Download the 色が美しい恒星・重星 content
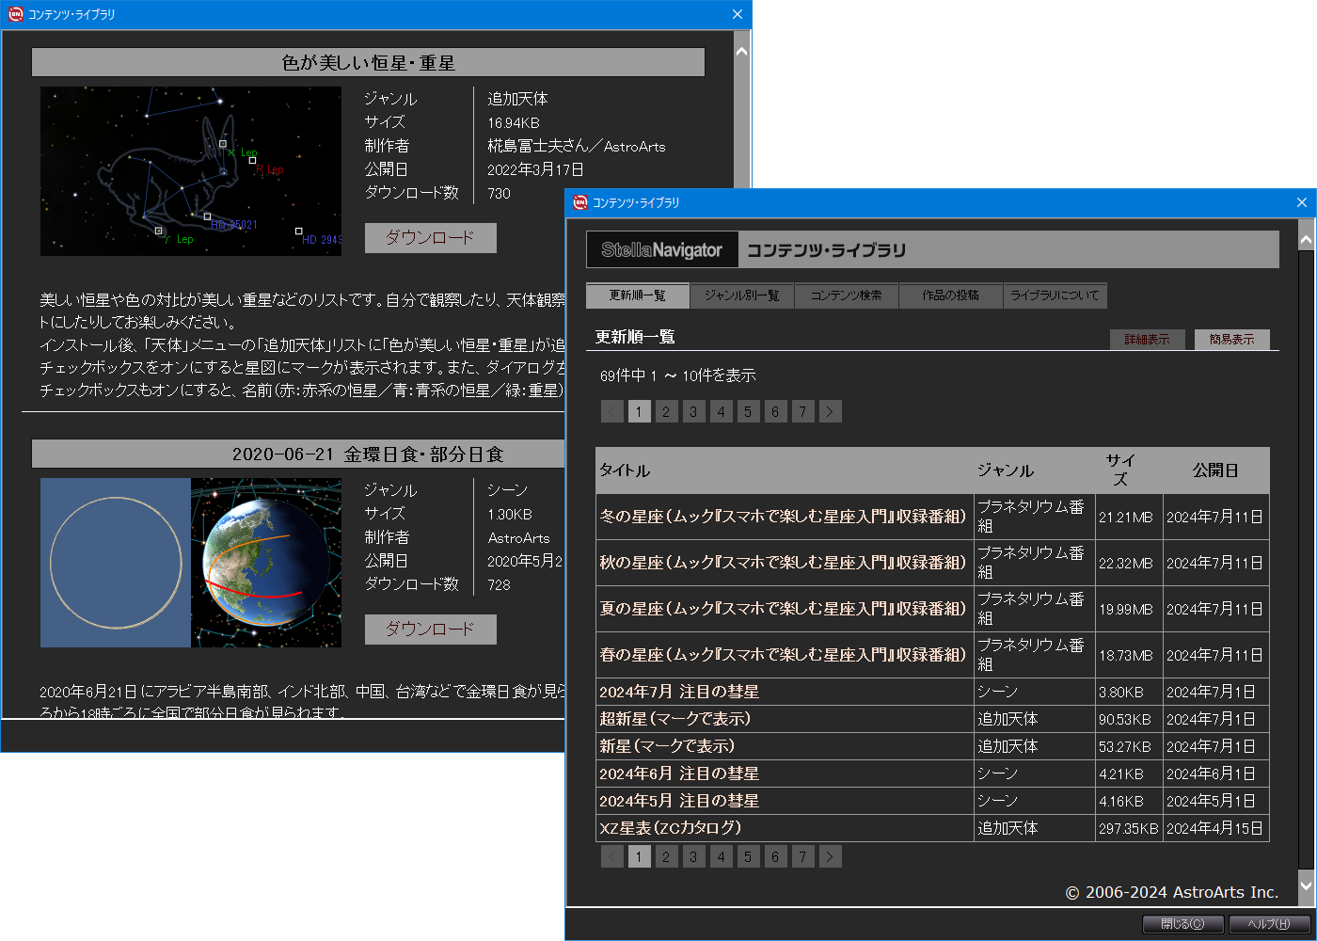1317x941 pixels. click(x=430, y=238)
